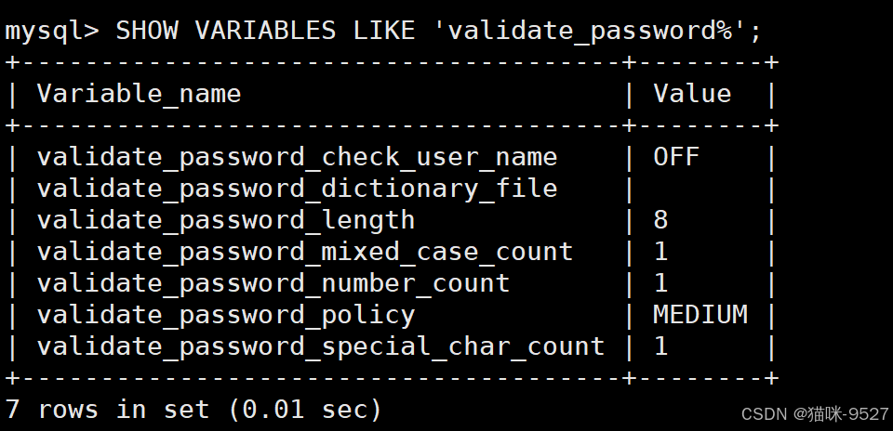Click mixed_case_count value 1

[x=660, y=252]
